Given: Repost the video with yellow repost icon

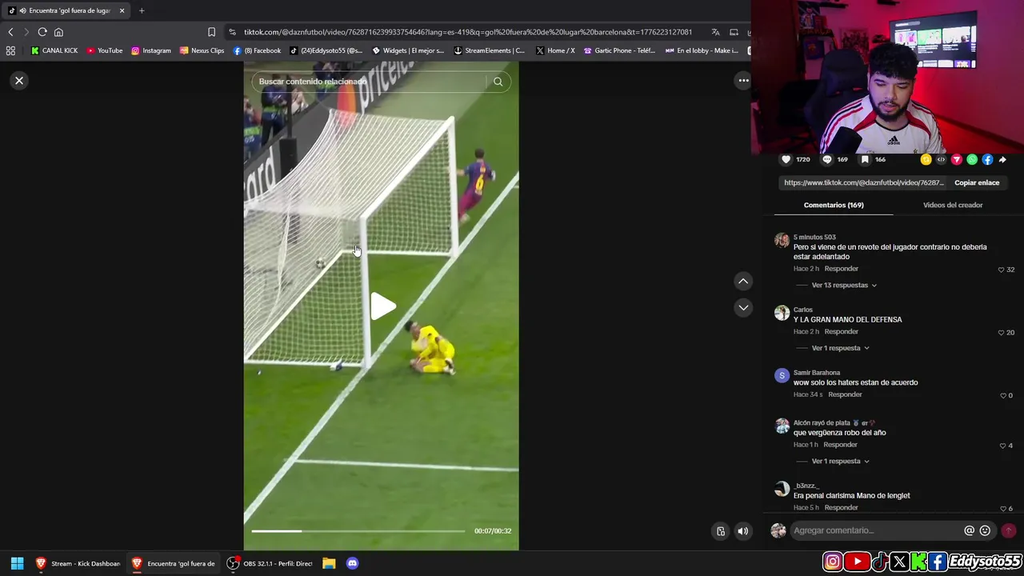Looking at the screenshot, I should [x=926, y=159].
